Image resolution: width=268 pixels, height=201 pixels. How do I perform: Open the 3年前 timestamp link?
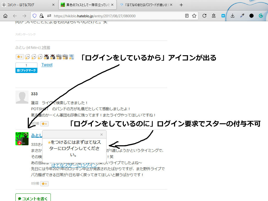[46, 48]
